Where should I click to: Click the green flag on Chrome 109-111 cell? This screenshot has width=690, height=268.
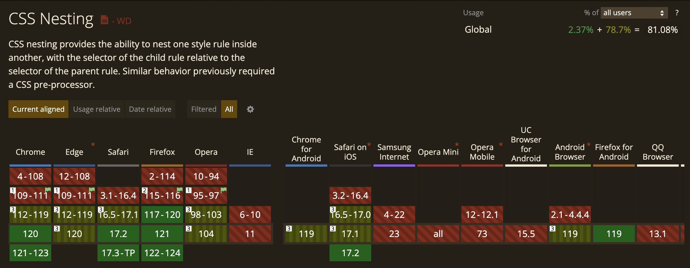(47, 189)
